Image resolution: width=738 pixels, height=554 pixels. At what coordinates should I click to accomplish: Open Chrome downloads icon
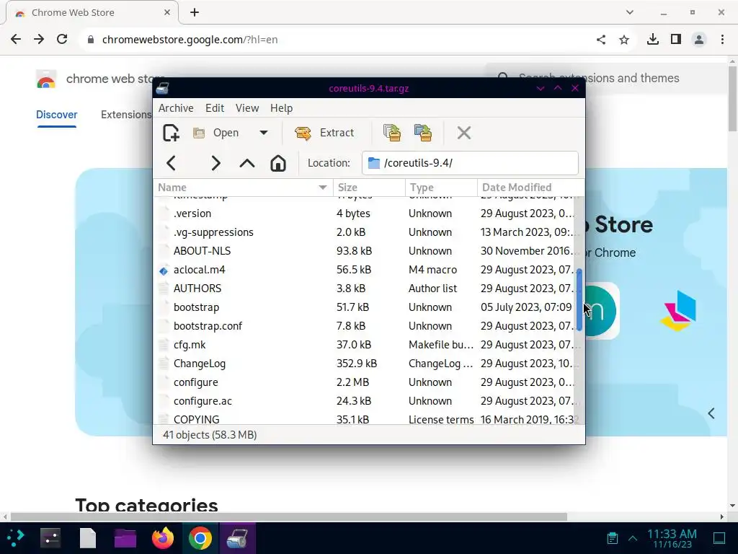pyautogui.click(x=653, y=39)
